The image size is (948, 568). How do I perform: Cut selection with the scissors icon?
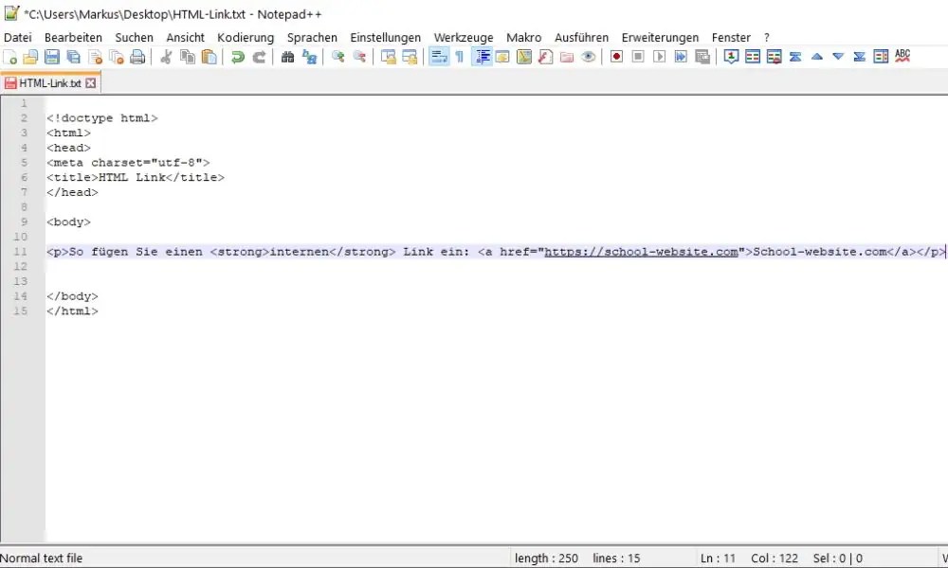166,57
